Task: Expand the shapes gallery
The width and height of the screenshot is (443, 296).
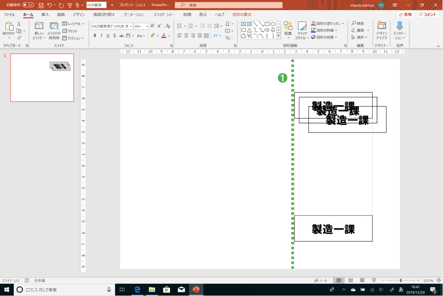Action: click(279, 36)
